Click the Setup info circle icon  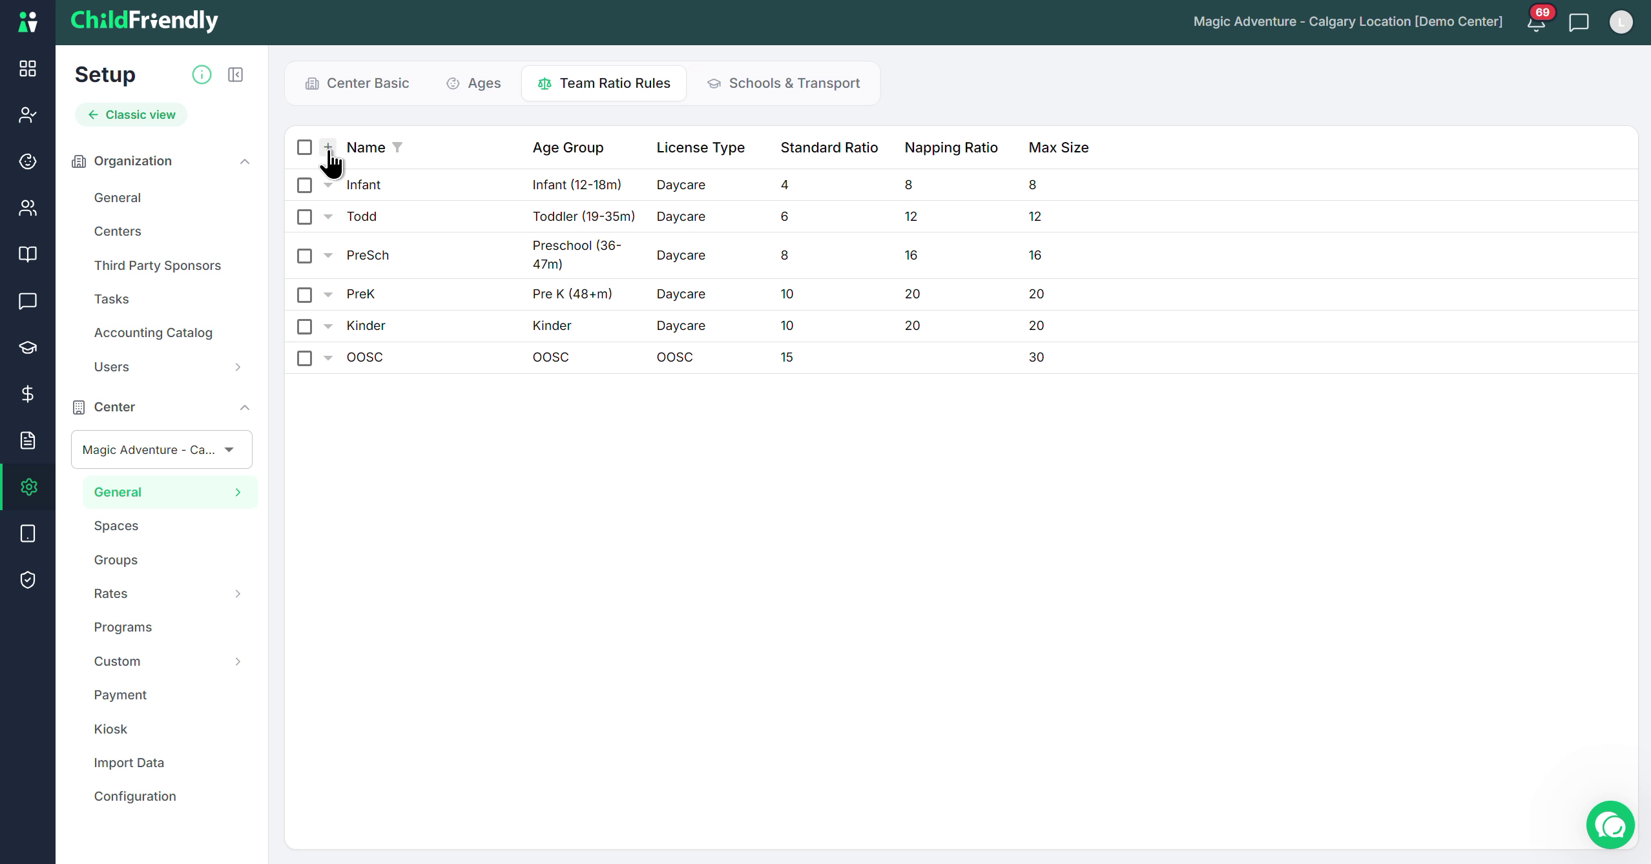pyautogui.click(x=202, y=75)
